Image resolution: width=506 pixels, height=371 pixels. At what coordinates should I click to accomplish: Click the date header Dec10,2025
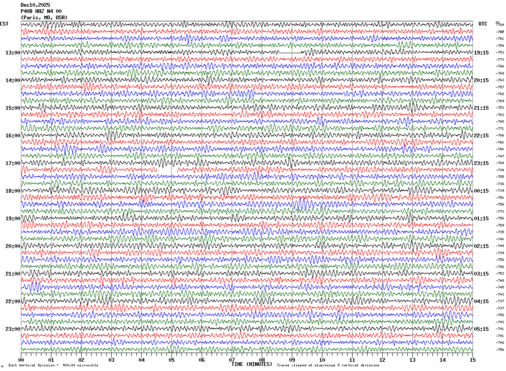[35, 5]
